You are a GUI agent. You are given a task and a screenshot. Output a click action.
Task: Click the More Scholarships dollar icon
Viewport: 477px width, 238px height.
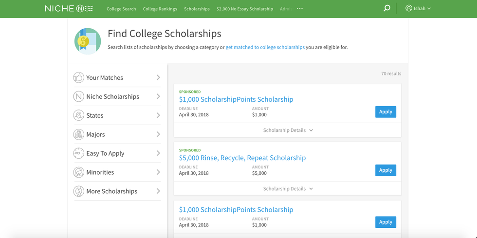click(78, 191)
